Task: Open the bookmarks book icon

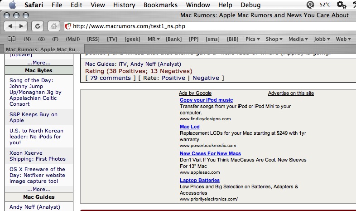Action: pyautogui.click(x=12, y=39)
